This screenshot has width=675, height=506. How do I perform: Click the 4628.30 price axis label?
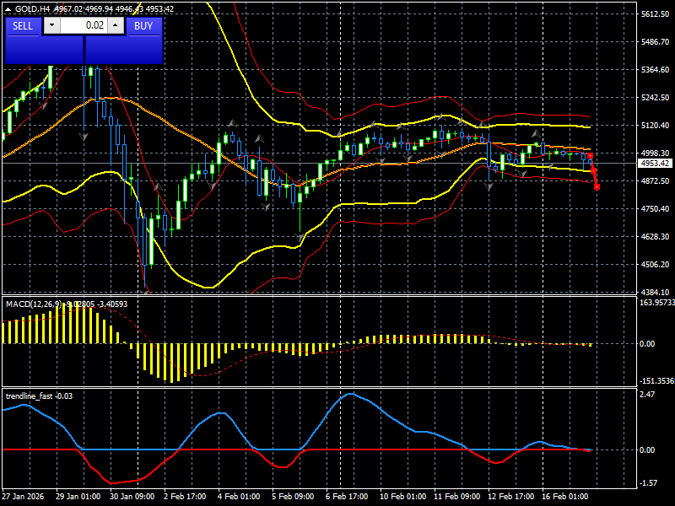655,237
